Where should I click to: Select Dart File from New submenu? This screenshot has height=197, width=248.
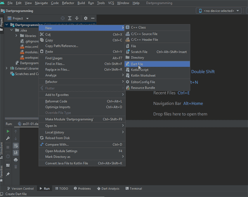(157, 64)
